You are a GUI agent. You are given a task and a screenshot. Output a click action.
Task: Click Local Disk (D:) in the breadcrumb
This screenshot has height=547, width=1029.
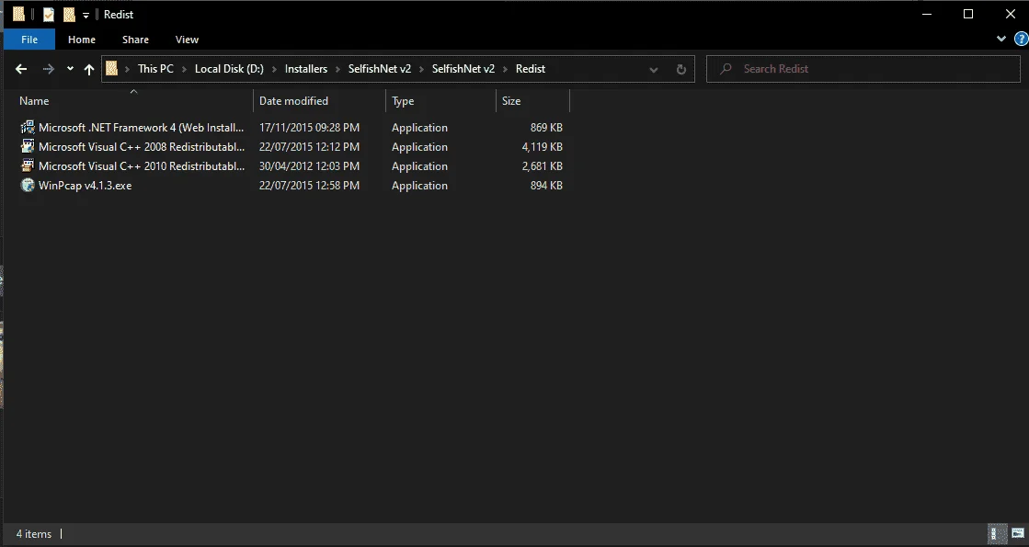tap(229, 69)
